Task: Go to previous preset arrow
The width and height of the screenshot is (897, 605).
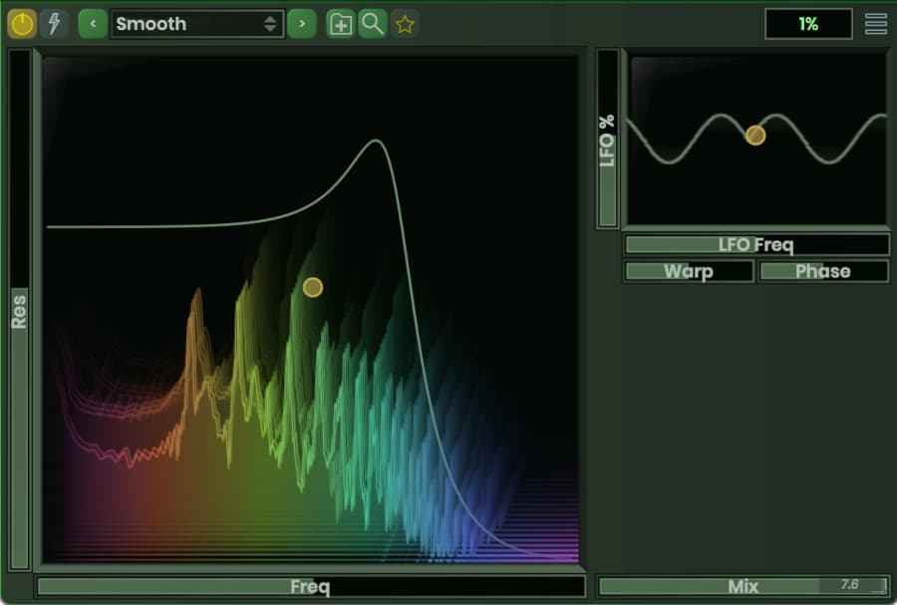Action: click(x=93, y=24)
